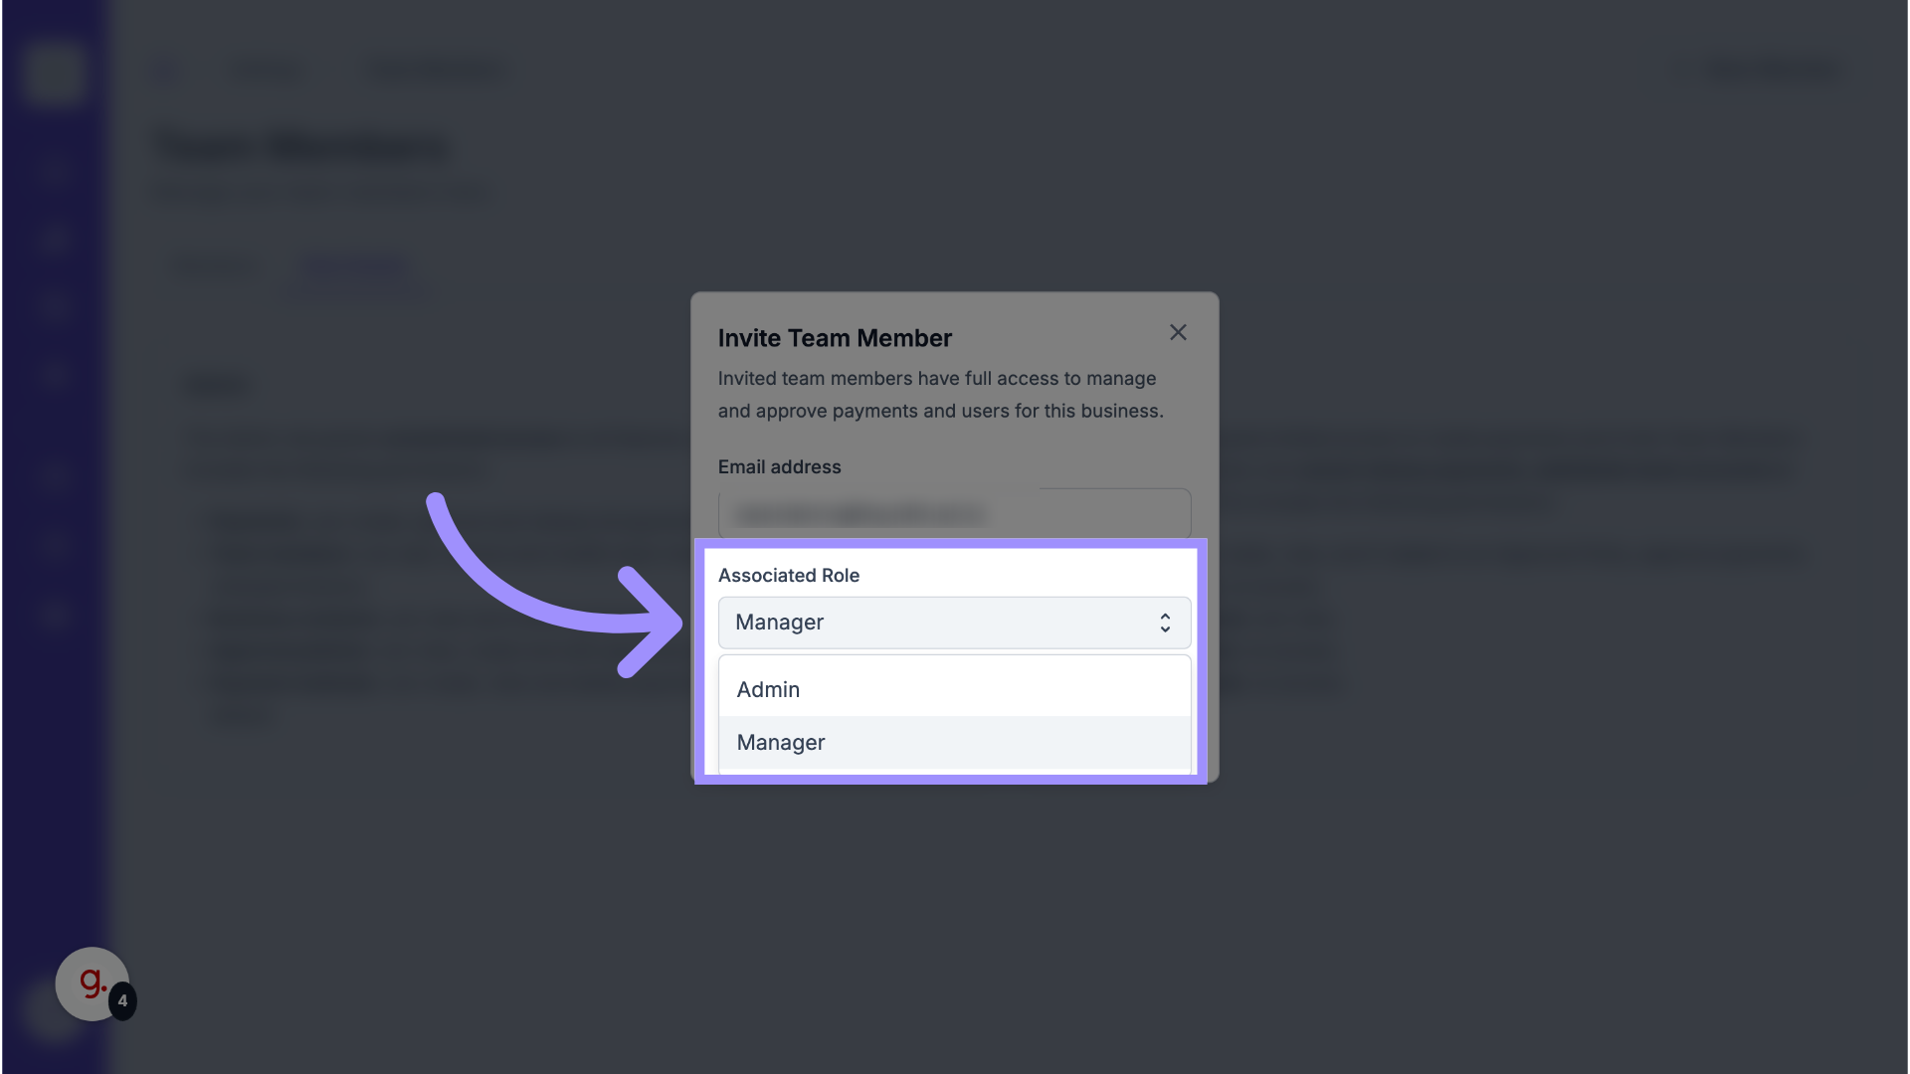This screenshot has height=1074, width=1910.
Task: Click the Email address input field
Action: pos(953,514)
